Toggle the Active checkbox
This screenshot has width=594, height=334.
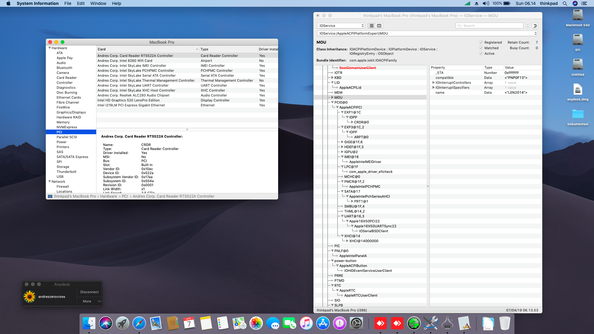[x=481, y=54]
